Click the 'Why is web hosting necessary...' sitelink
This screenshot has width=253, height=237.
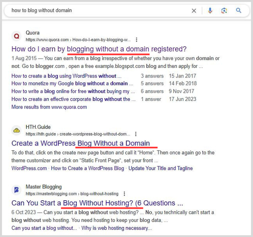(116, 228)
